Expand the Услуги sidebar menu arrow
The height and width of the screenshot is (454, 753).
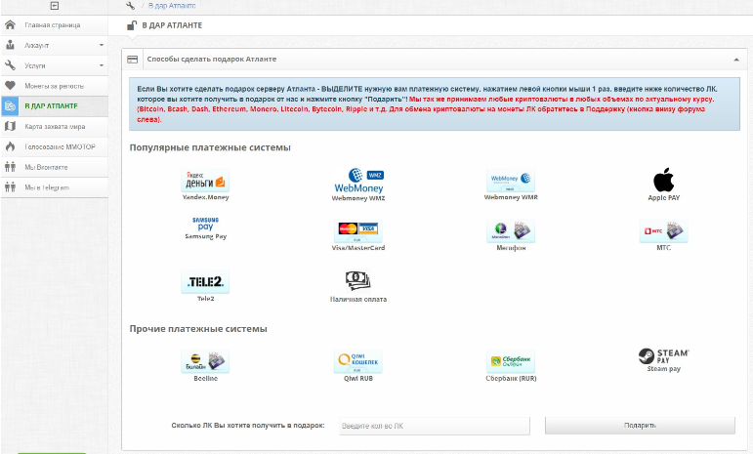tap(102, 65)
